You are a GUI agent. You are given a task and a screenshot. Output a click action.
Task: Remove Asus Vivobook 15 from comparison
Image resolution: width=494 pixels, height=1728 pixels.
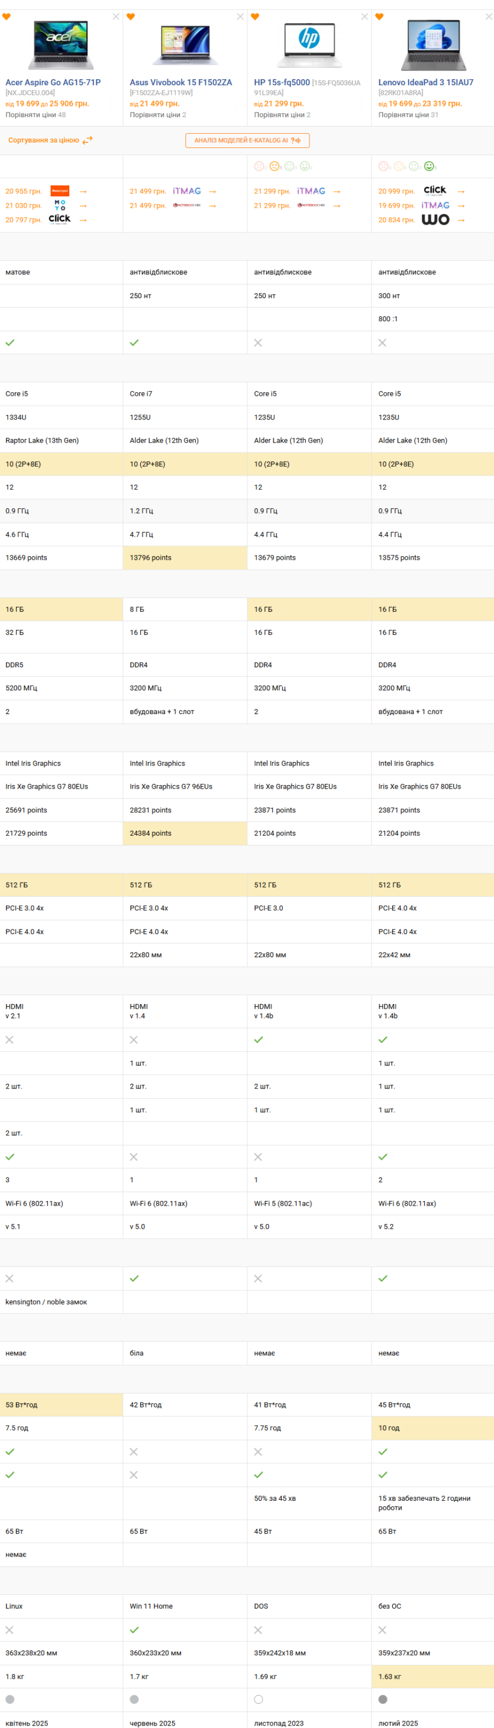tap(240, 17)
